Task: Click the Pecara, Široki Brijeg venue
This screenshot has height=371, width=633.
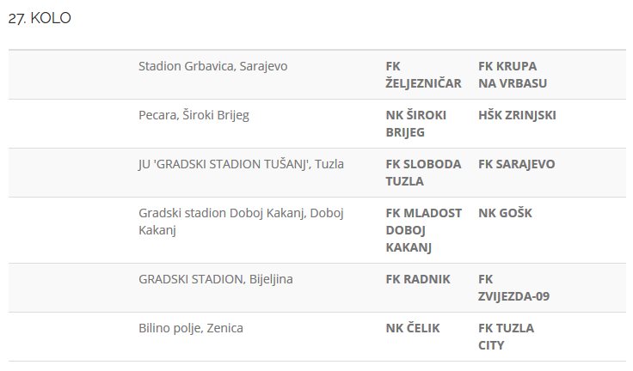Action: 194,115
